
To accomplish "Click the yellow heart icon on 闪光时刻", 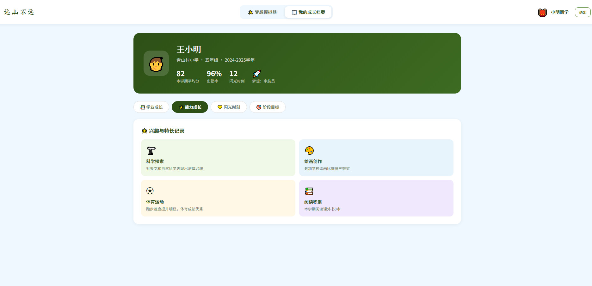I will 220,107.
